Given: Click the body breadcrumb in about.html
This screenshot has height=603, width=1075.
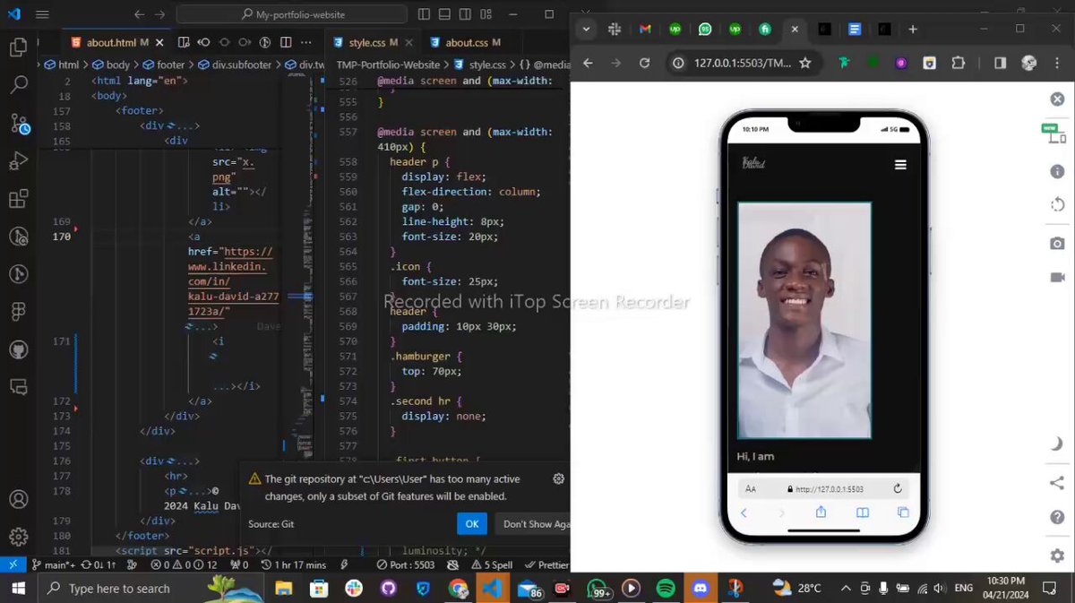Looking at the screenshot, I should coord(110,65).
